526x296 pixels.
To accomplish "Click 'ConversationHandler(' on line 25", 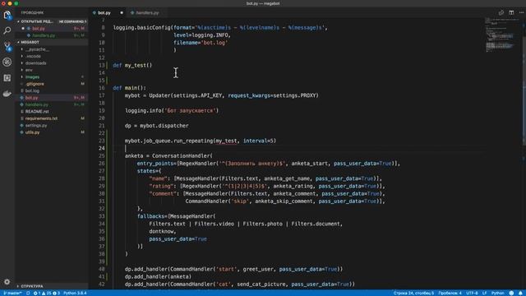I will pos(182,155).
